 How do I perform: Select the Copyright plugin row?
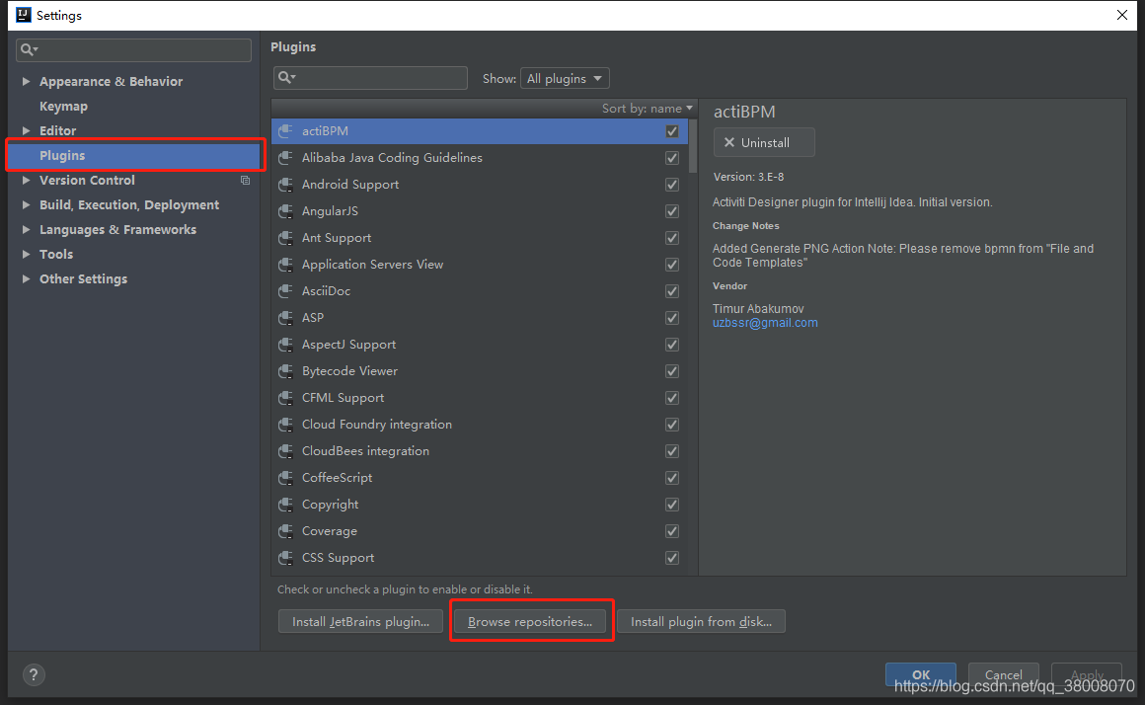tap(480, 505)
